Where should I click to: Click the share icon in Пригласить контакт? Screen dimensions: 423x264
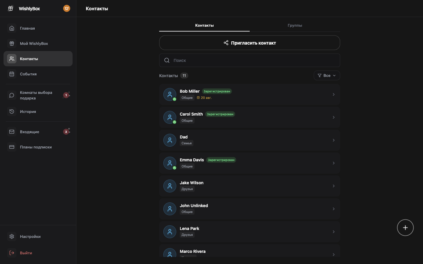[x=226, y=43]
